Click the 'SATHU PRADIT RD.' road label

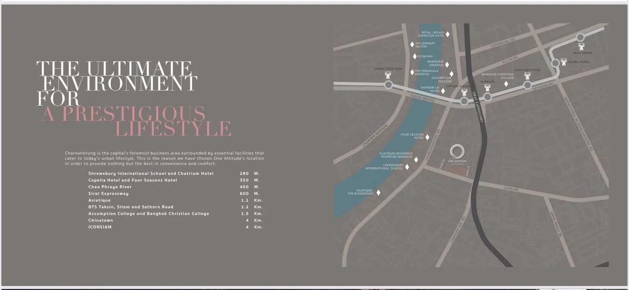pyautogui.click(x=557, y=224)
